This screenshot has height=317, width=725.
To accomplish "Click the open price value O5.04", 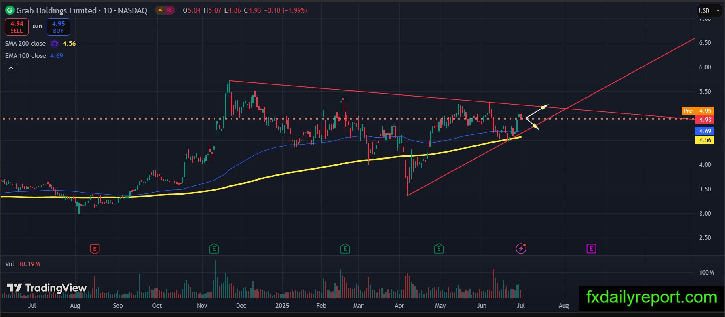I will [192, 10].
